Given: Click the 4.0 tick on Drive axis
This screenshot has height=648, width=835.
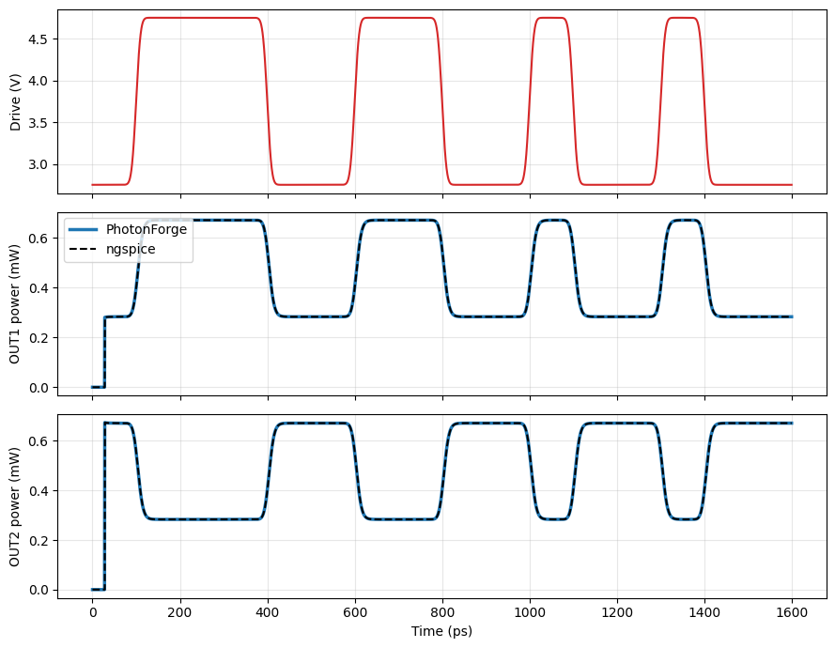Looking at the screenshot, I should tap(39, 81).
